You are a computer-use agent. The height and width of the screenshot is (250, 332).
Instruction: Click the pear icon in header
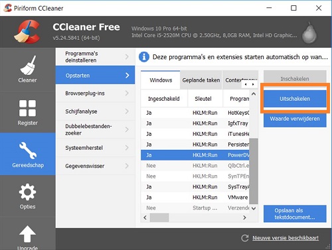[309, 32]
